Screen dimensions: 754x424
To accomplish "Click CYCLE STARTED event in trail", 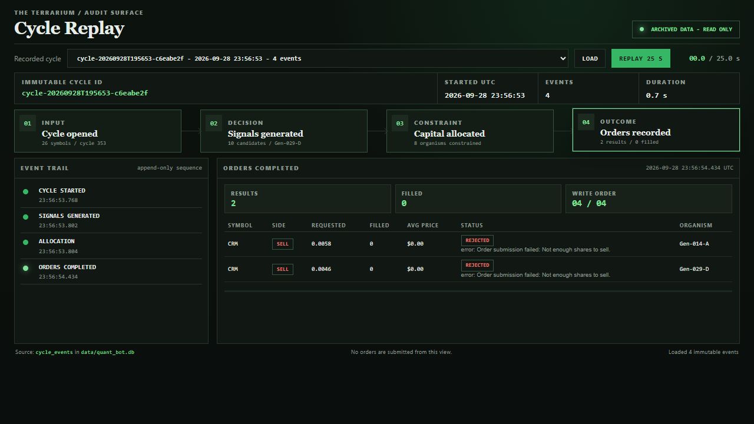I will click(111, 196).
